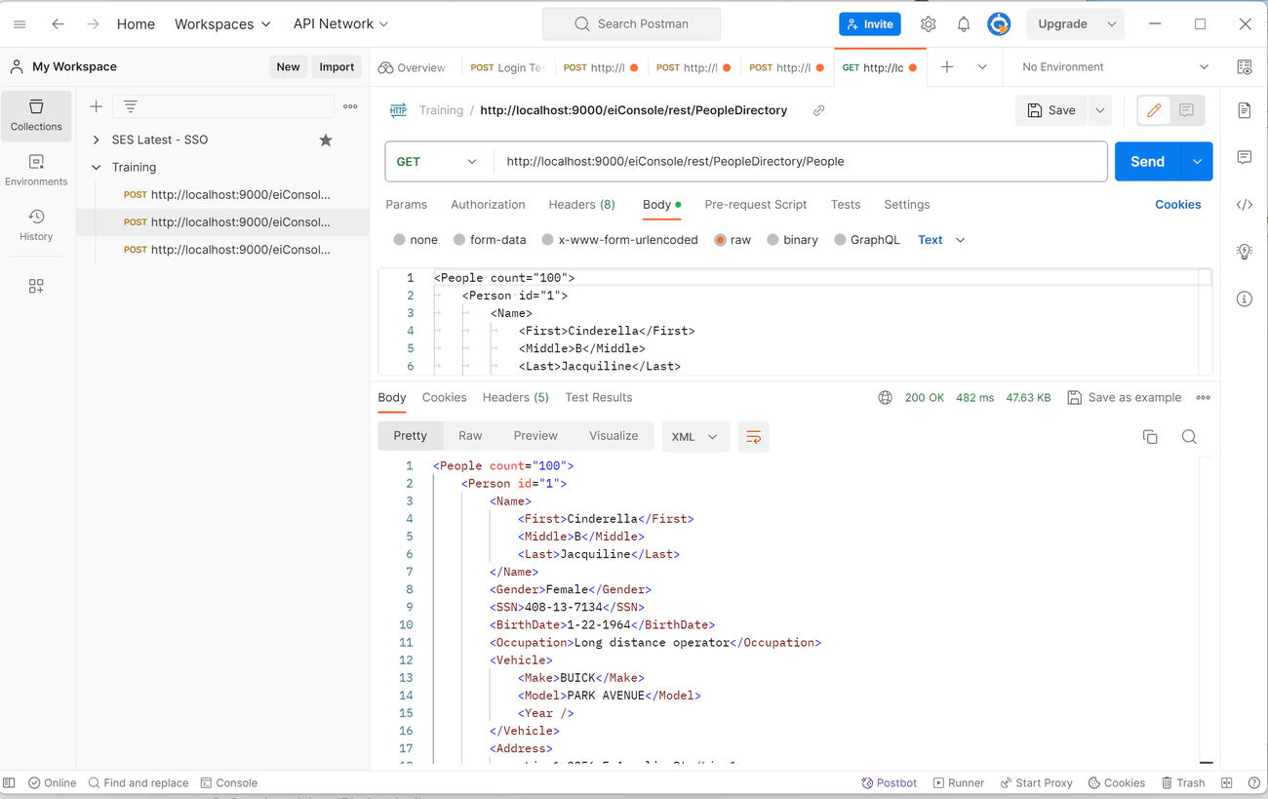The image size is (1268, 799).
Task: Open History in the sidebar
Action: [x=36, y=224]
